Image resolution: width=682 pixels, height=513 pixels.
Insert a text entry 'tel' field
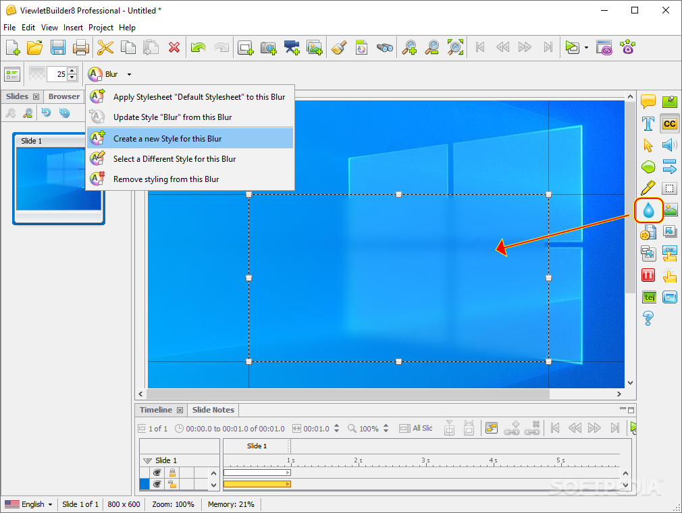[648, 297]
